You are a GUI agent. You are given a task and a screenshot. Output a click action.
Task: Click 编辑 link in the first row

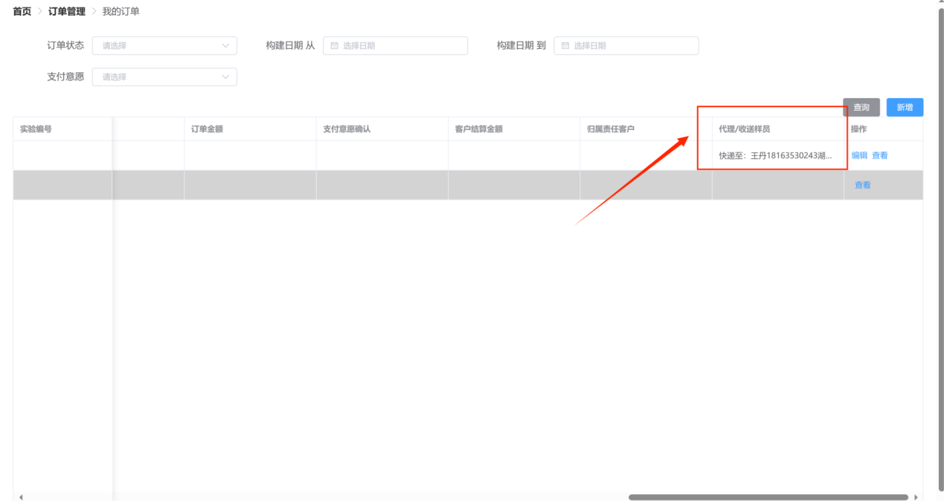[x=859, y=155]
